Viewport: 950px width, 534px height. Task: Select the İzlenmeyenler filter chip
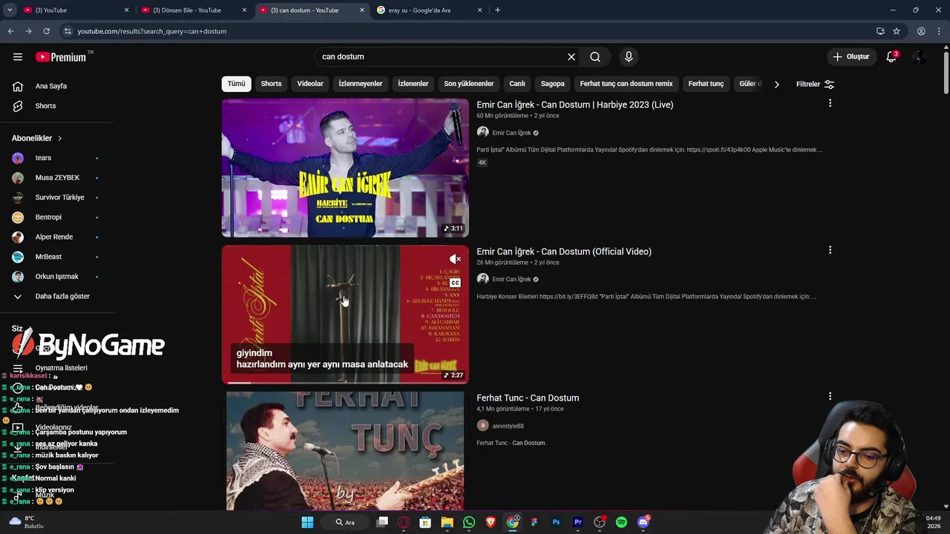[361, 84]
